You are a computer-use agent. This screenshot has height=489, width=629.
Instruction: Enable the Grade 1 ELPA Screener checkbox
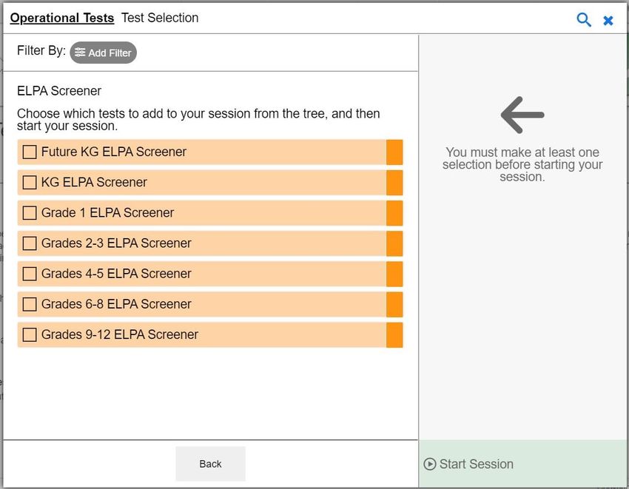coord(30,213)
